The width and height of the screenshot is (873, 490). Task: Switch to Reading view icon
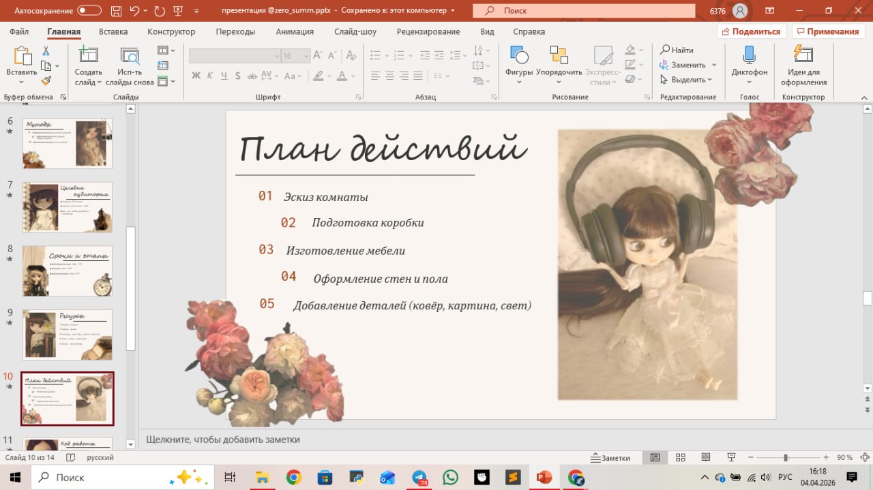(706, 457)
